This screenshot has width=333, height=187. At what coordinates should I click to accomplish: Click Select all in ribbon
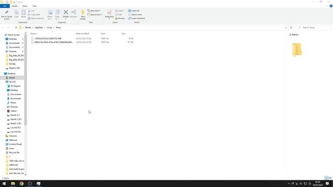pos(134,11)
